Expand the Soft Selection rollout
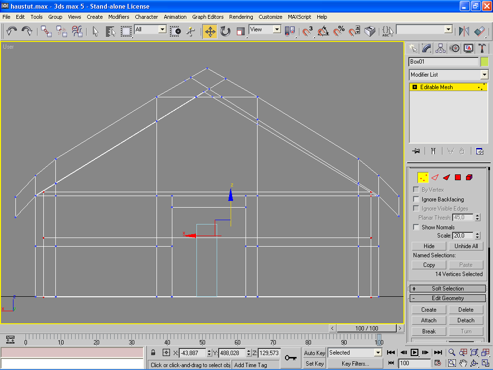This screenshot has width=493, height=370. point(447,289)
